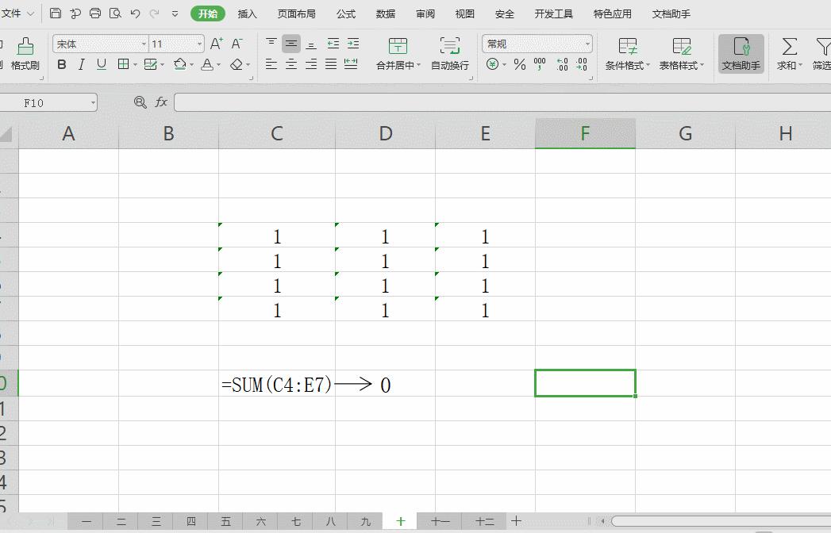The width and height of the screenshot is (831, 533).
Task: Toggle Wrap Text (自动换行)
Action: coord(449,53)
